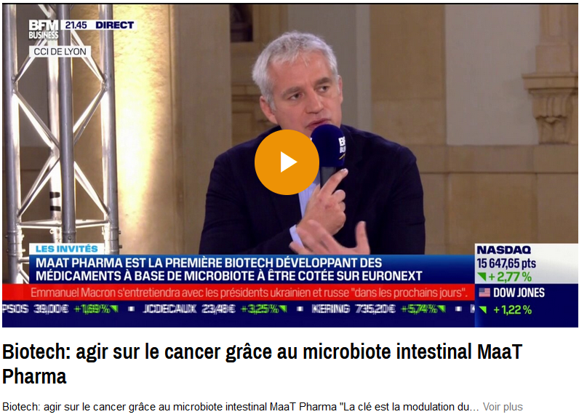Expand the description with Voir plus
This screenshot has width=579, height=417.
click(x=503, y=407)
